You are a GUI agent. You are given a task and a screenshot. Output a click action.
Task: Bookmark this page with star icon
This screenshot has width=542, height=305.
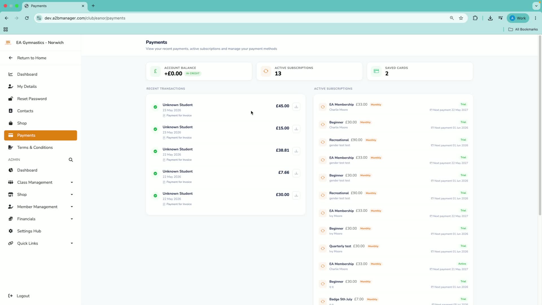tap(461, 18)
